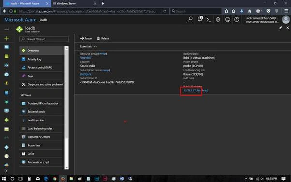
Task: Open the Azure portal hamburger menu
Action: pyautogui.click(x=6, y=29)
